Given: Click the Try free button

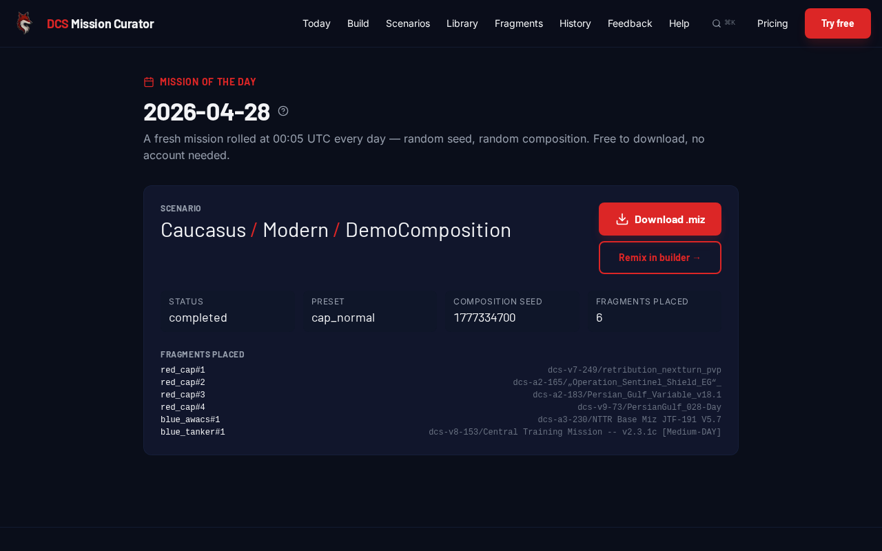Looking at the screenshot, I should coord(838,23).
